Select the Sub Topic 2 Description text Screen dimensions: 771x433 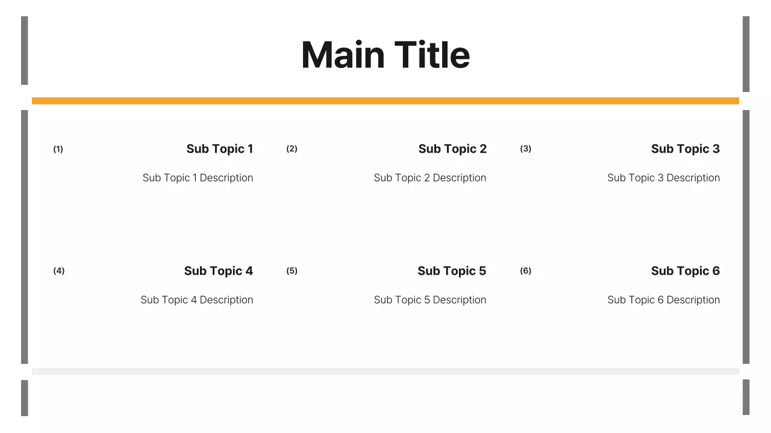click(x=430, y=177)
